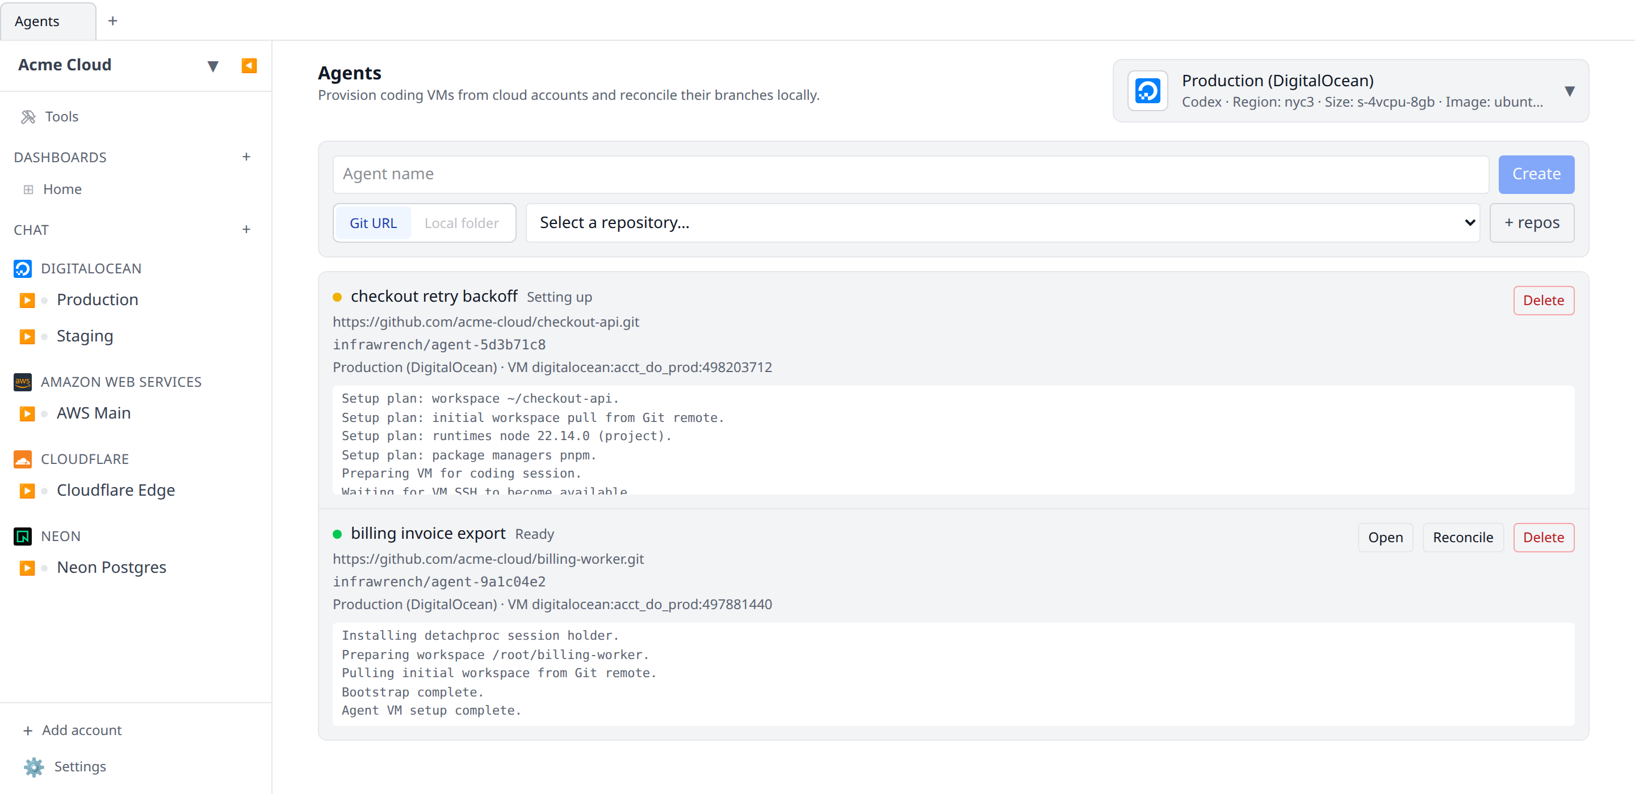Click the Home dashboard grid icon
1635x794 pixels.
point(28,189)
